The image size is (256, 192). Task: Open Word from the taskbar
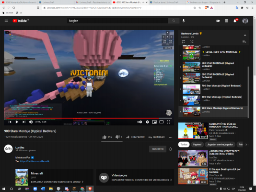[x=43, y=189]
